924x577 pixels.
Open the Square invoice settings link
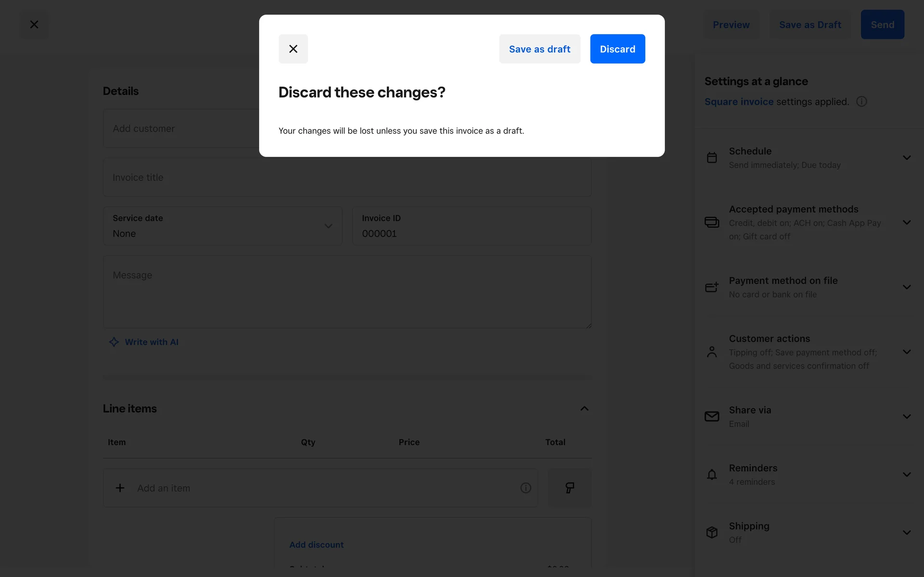(x=739, y=101)
